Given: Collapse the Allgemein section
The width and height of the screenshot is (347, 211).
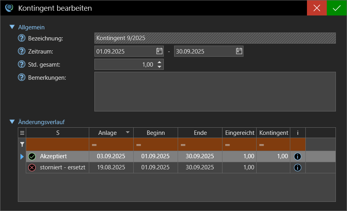Looking at the screenshot, I should pos(12,27).
